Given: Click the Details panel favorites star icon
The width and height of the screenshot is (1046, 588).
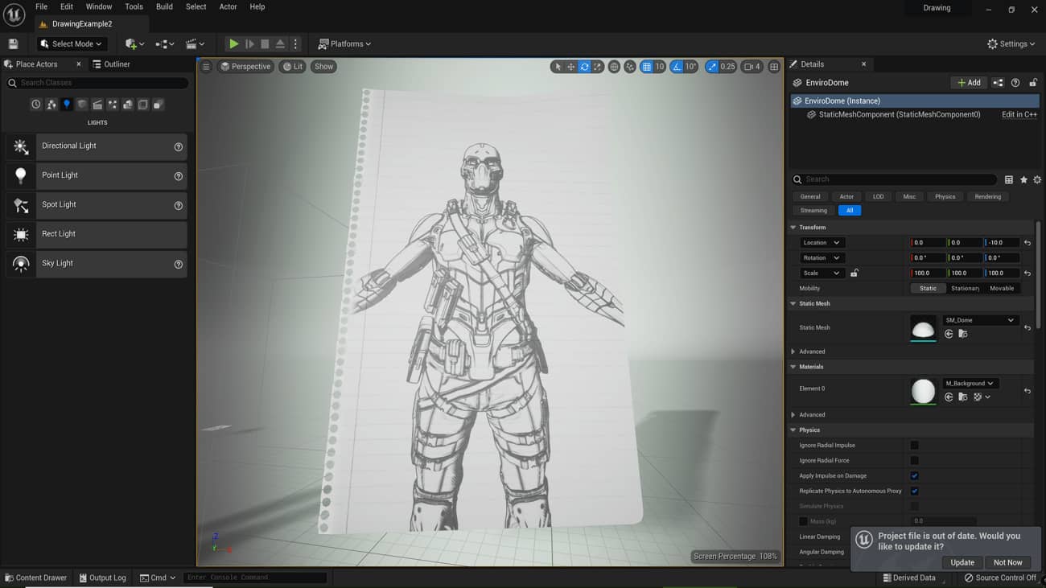Looking at the screenshot, I should (x=1023, y=179).
